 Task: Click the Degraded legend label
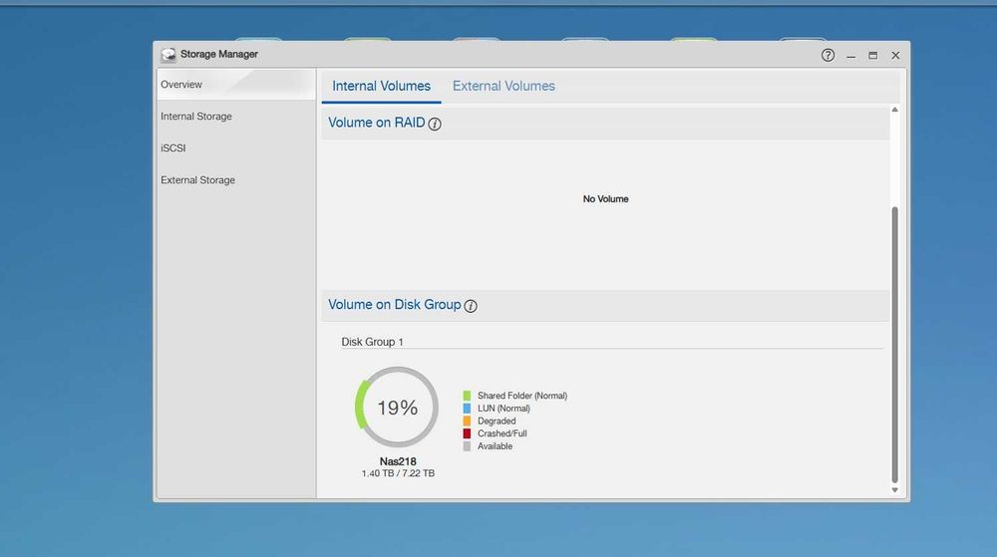(x=497, y=421)
